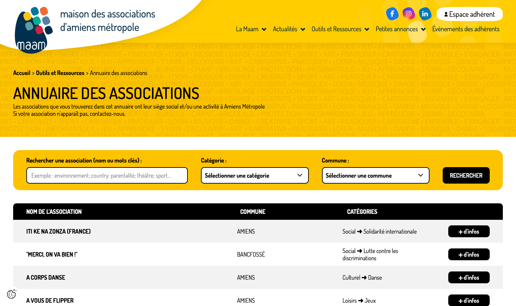The width and height of the screenshot is (516, 306).
Task: Select A VOUS DE FLIPPER name
Action: coord(50,301)
